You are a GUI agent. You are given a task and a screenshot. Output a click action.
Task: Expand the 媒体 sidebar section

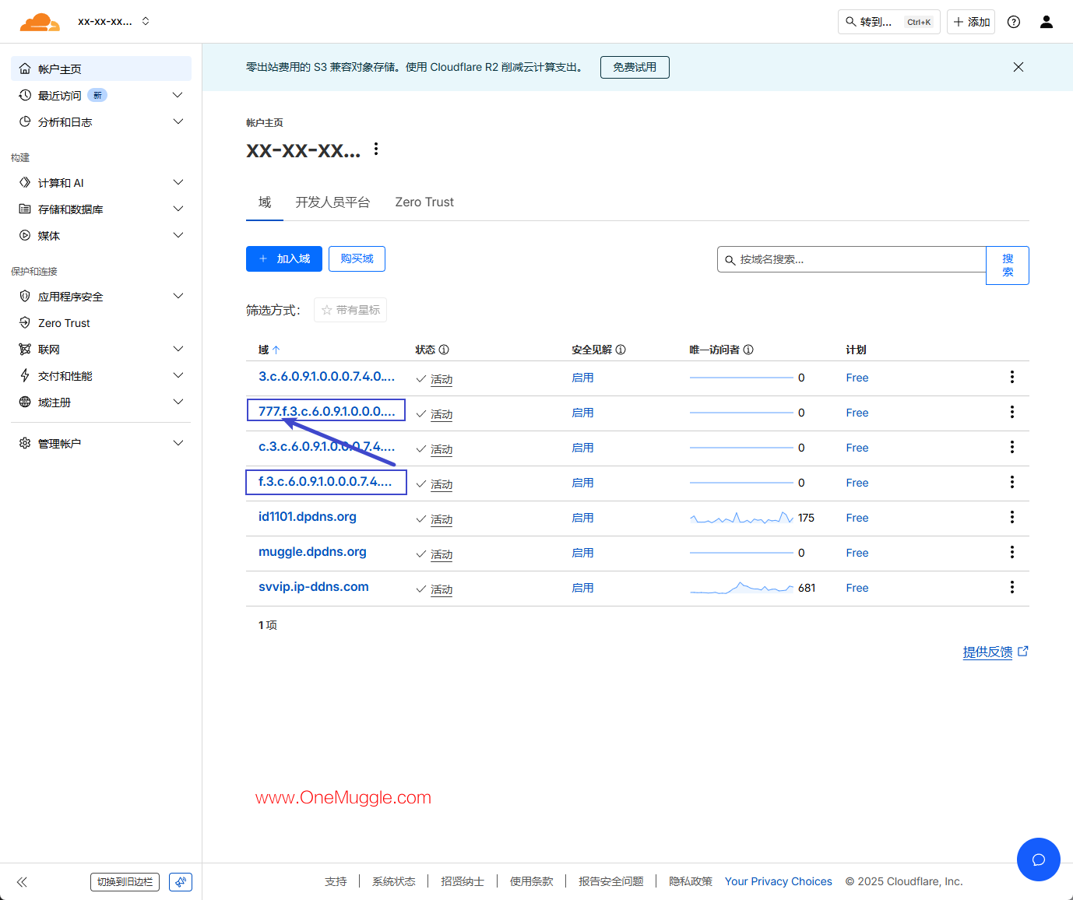point(101,235)
